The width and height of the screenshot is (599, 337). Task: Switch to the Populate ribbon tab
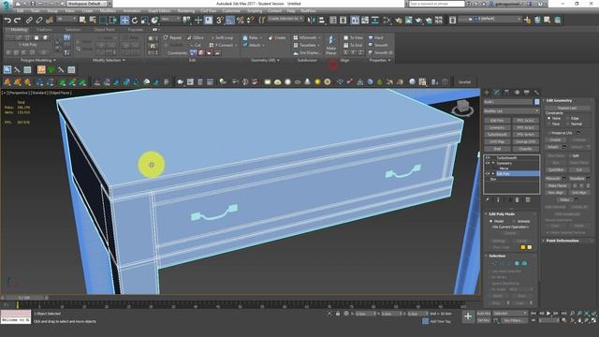(x=135, y=29)
